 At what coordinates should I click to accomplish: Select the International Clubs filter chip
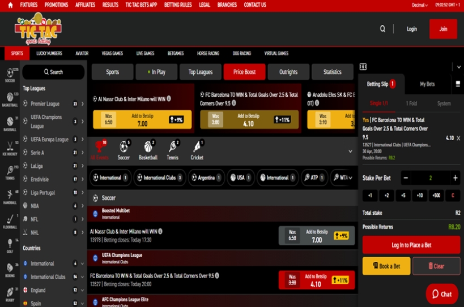point(160,178)
